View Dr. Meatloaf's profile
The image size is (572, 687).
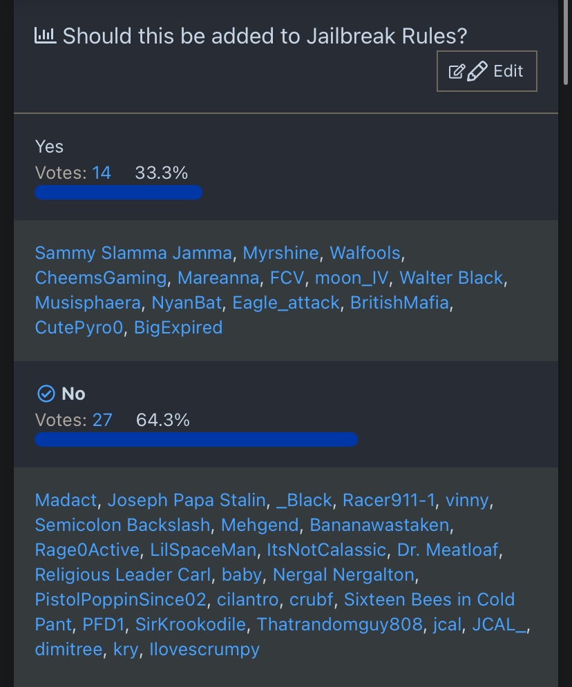447,550
